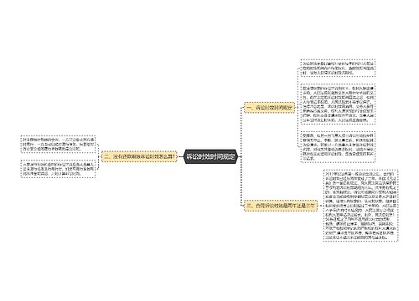Click the dotted connector elbow entering branch 三
Image resolution: width=419 pixels, height=301 pixels.
click(x=242, y=205)
